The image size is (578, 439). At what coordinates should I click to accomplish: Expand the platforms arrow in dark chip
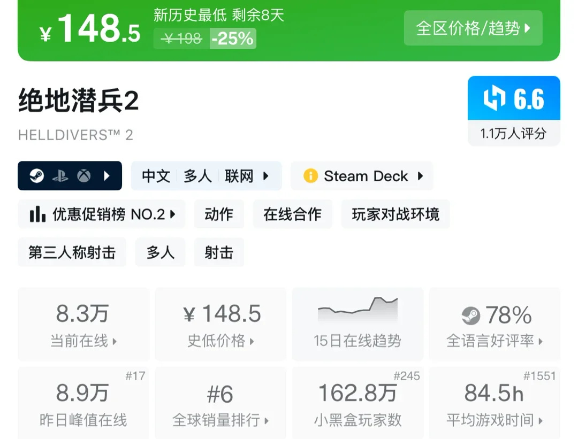107,176
